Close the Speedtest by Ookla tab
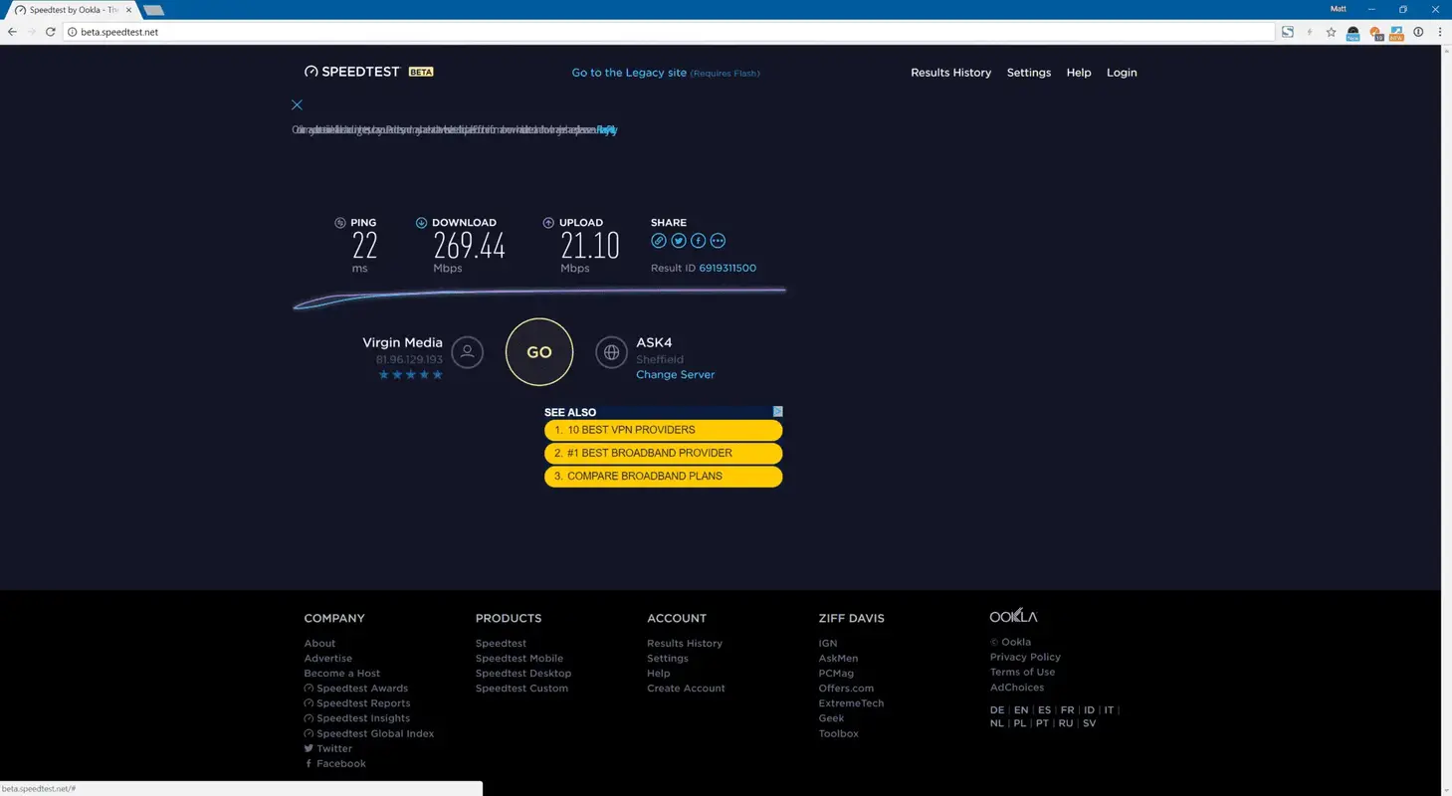The height and width of the screenshot is (796, 1452). (x=128, y=10)
